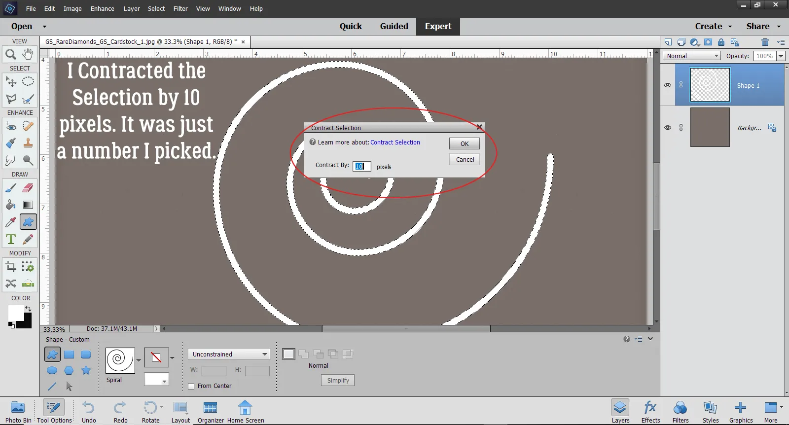Select the Crop tool
This screenshot has width=789, height=425.
(x=10, y=267)
